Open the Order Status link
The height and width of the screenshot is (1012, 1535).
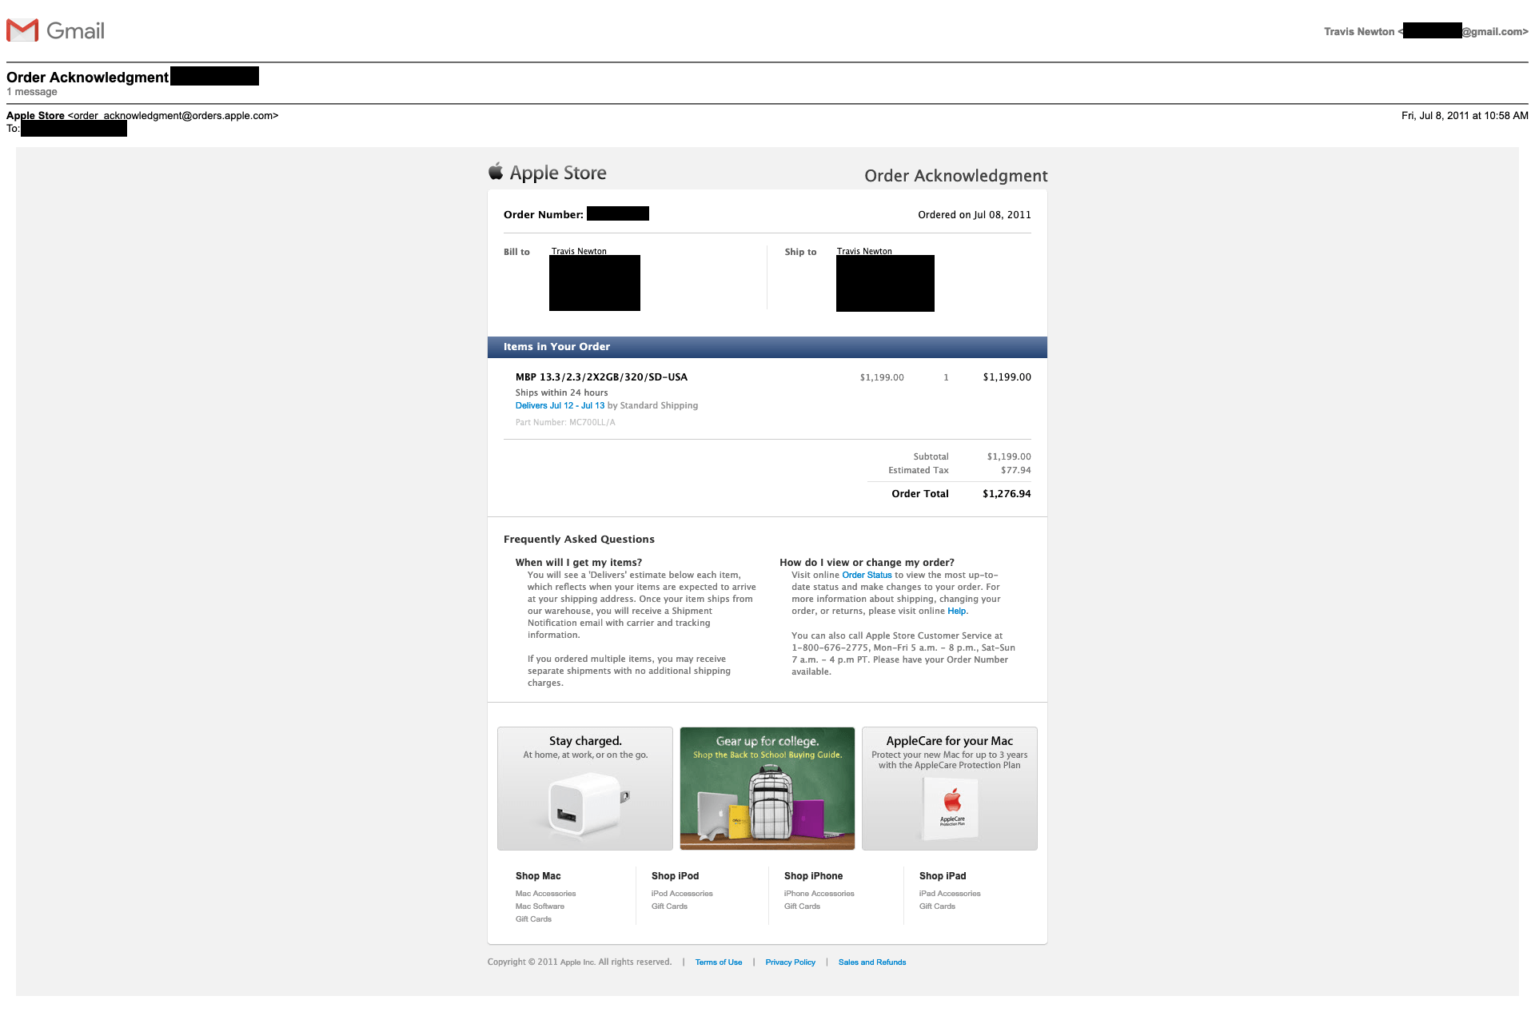click(x=867, y=576)
